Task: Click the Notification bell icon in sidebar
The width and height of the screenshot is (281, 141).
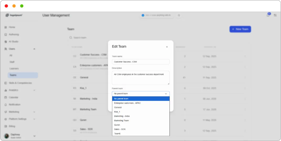Action: tap(6, 105)
